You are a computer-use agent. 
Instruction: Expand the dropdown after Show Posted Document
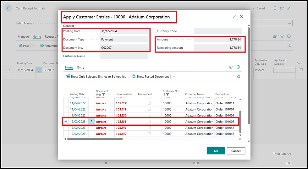(174, 77)
